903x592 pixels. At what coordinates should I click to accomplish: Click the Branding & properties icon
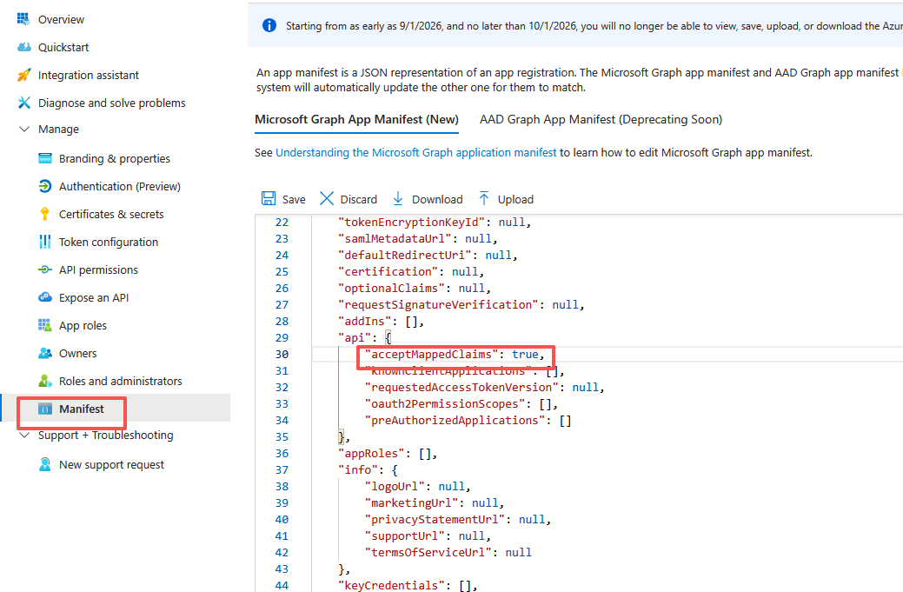pos(45,158)
